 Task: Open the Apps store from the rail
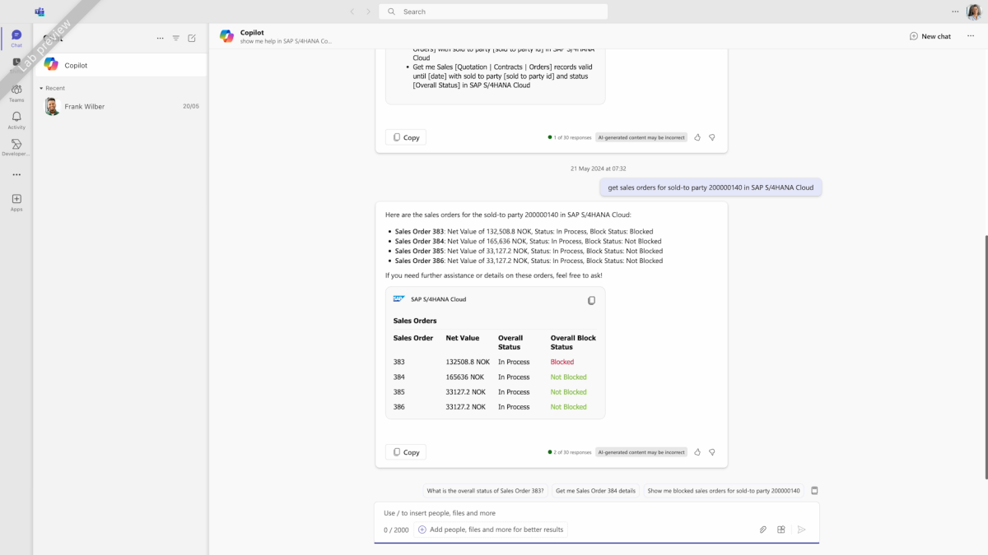click(x=16, y=202)
